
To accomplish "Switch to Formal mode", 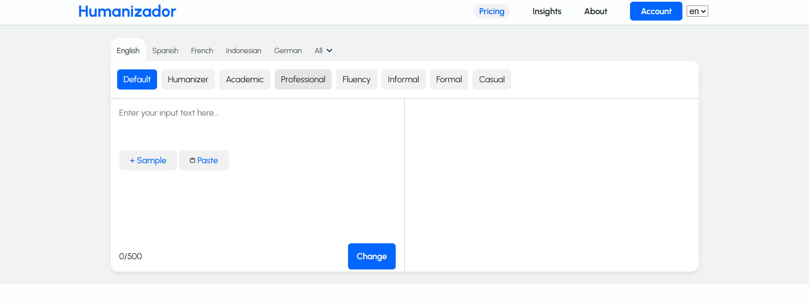I will click(x=449, y=79).
